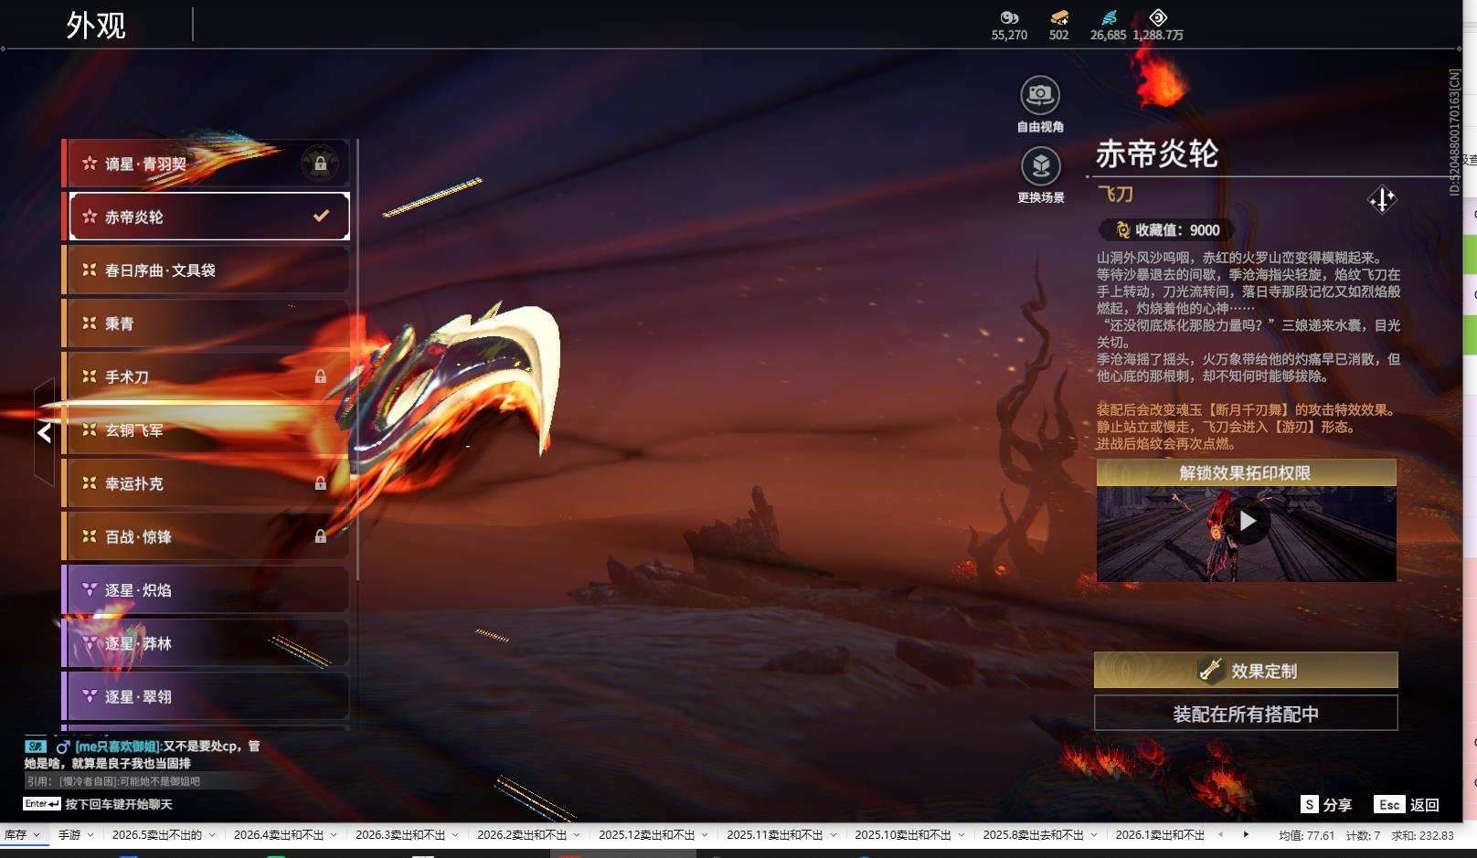Click the purple icon of 逐星·炽焰 row
The height and width of the screenshot is (858, 1477).
(90, 590)
